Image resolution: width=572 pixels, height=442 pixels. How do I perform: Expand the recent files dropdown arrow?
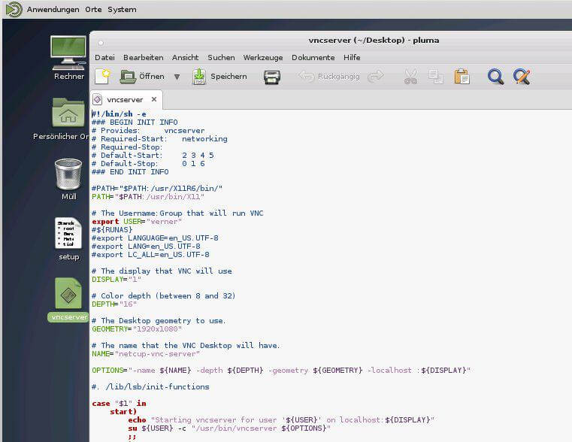177,77
